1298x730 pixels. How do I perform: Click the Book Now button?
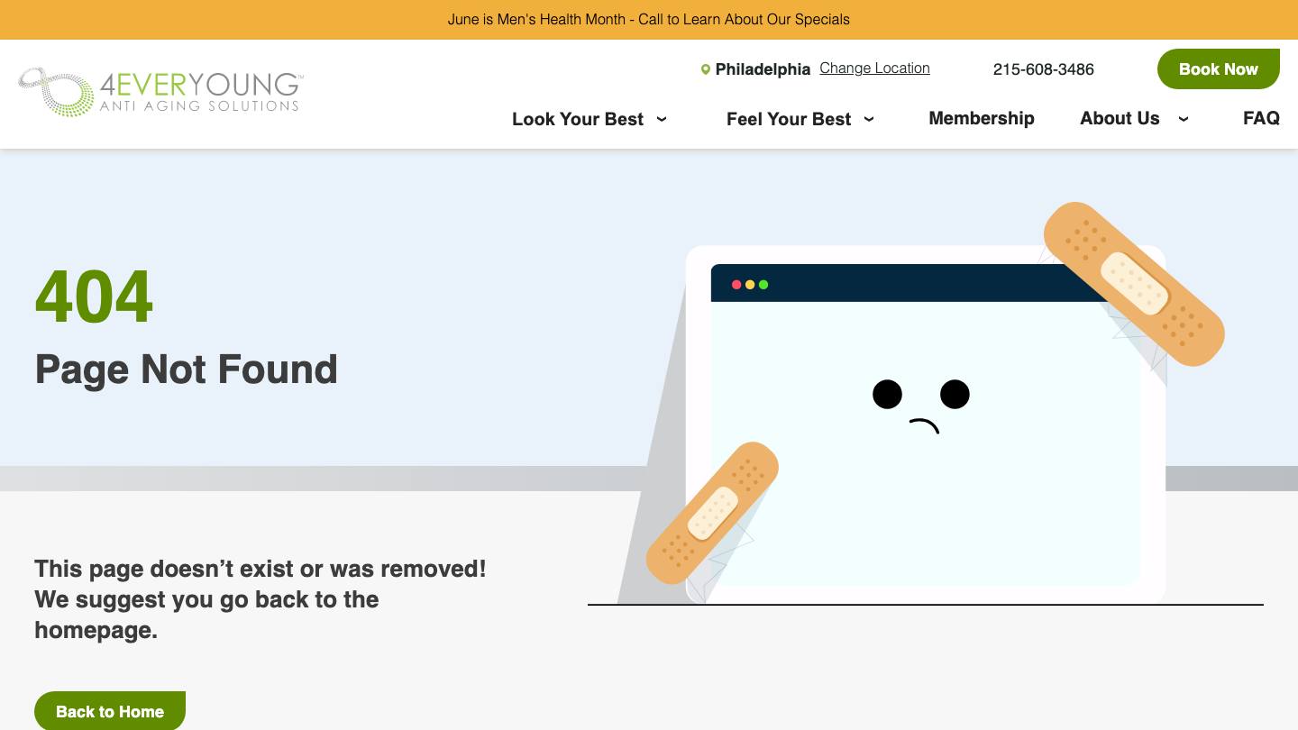click(1219, 69)
